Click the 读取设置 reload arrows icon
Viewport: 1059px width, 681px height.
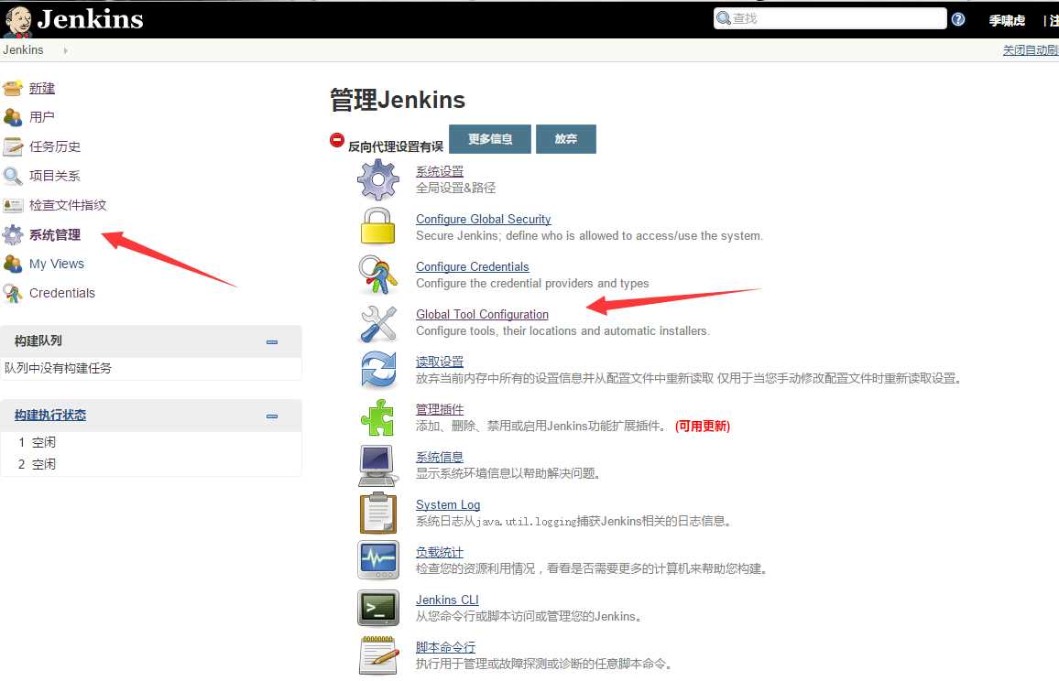[x=378, y=370]
